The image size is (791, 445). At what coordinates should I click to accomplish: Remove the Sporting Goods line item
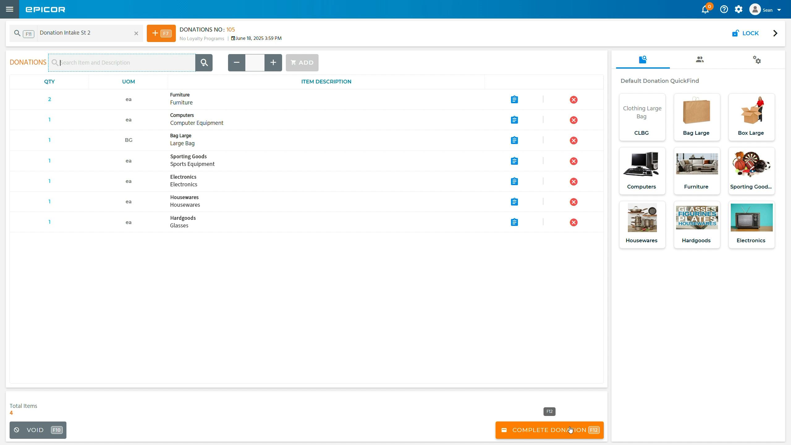[x=573, y=161]
